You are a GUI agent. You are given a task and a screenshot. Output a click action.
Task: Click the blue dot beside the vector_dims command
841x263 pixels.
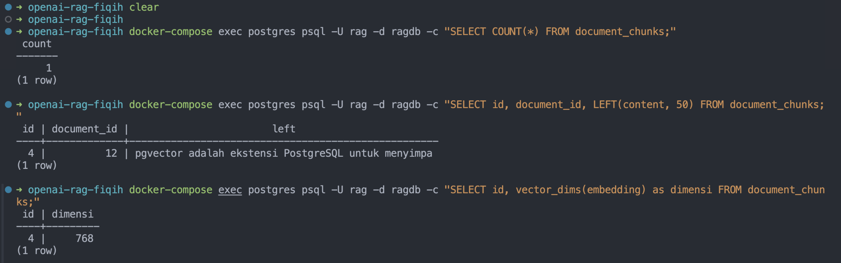click(9, 190)
